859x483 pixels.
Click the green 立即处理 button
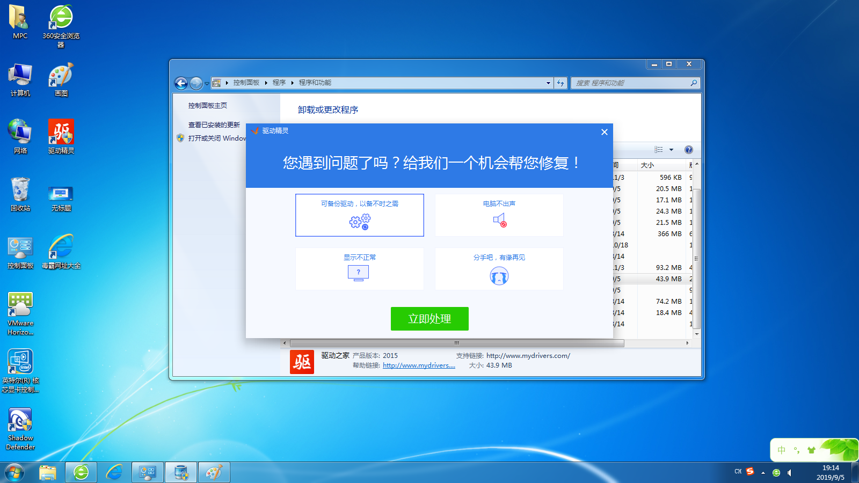[429, 319]
